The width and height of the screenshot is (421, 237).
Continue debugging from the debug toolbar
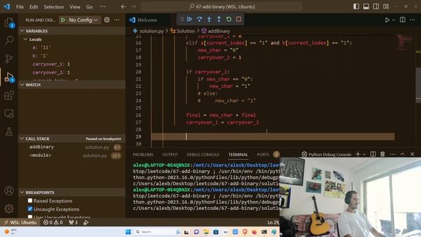coord(189,19)
